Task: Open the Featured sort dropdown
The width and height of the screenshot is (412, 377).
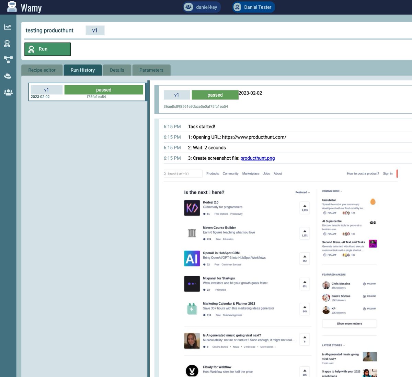Action: (302, 192)
